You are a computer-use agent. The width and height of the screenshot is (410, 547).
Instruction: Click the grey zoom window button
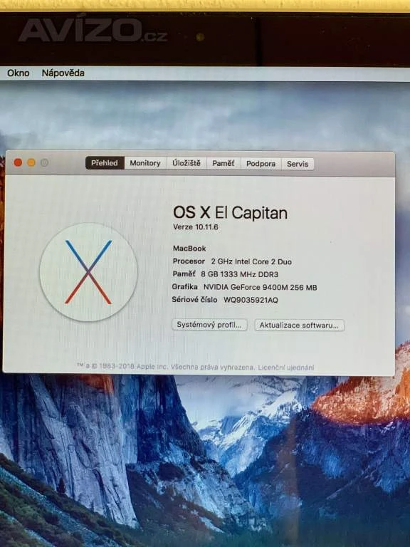click(x=44, y=162)
